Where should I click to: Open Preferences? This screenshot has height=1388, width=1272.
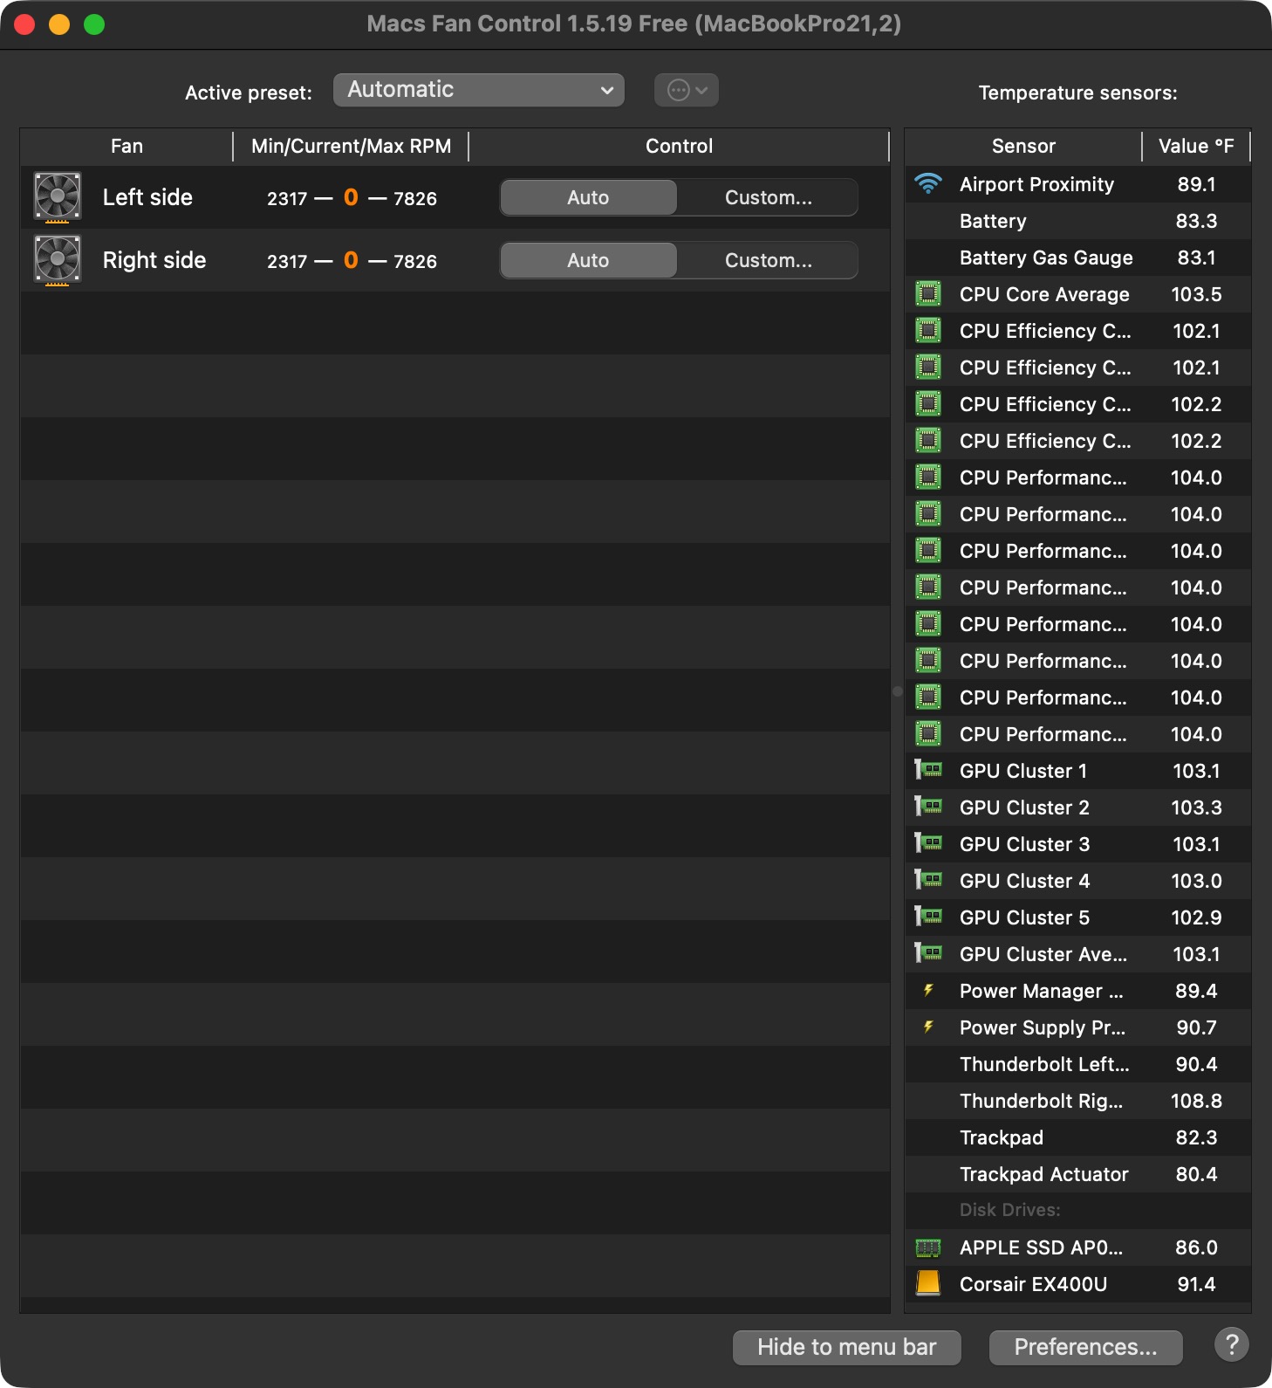(1086, 1347)
